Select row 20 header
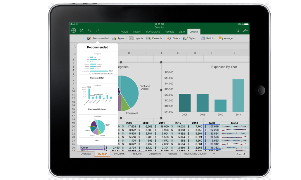The width and height of the screenshot is (301, 180). 73,126
